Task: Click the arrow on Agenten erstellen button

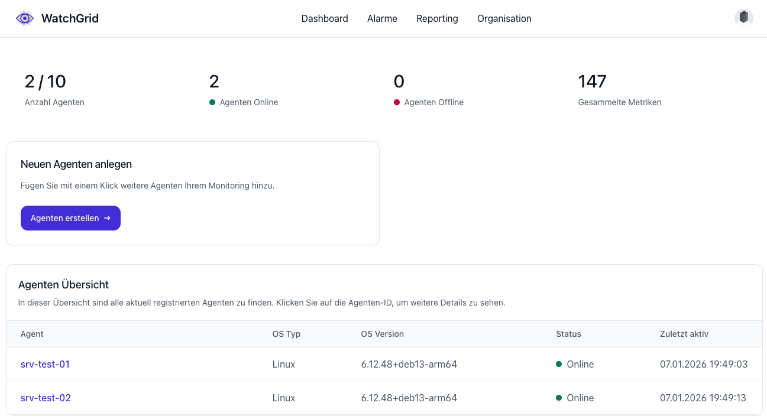Action: [107, 218]
